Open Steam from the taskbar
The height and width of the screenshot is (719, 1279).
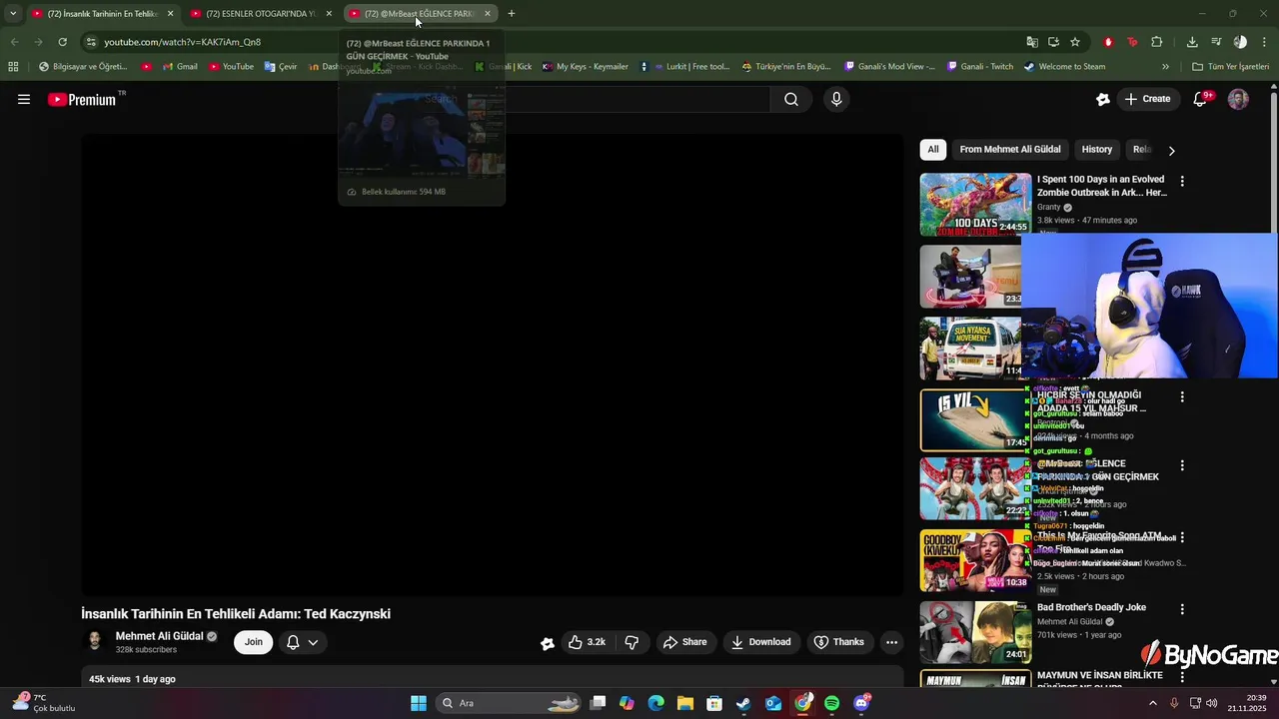point(743,703)
